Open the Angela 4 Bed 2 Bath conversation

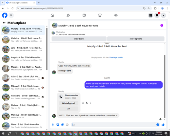point(23,59)
